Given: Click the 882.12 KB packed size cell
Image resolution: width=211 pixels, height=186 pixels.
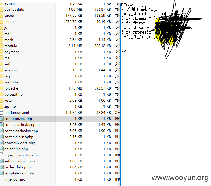Looking at the screenshot, I should click(103, 46).
